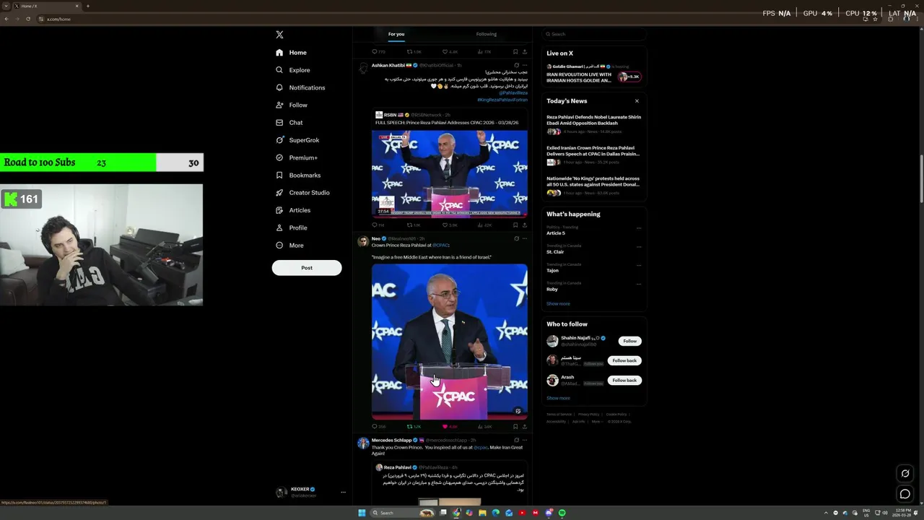Share the Neo post
Viewport: 924px width, 520px height.
(525, 427)
